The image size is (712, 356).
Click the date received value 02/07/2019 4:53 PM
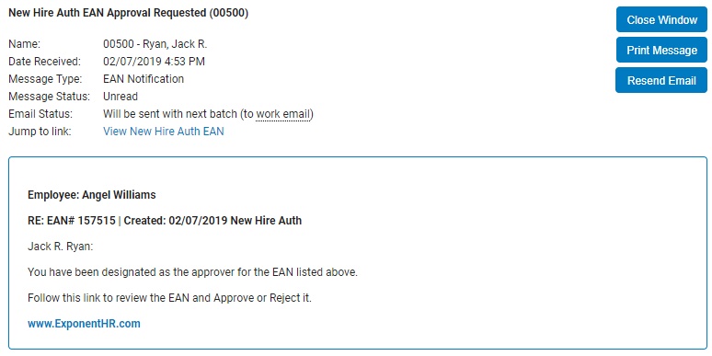pyautogui.click(x=154, y=62)
